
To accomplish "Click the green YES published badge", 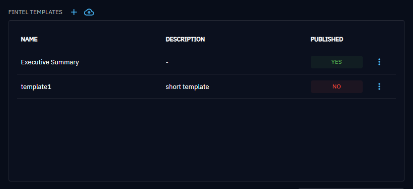I will tap(337, 62).
